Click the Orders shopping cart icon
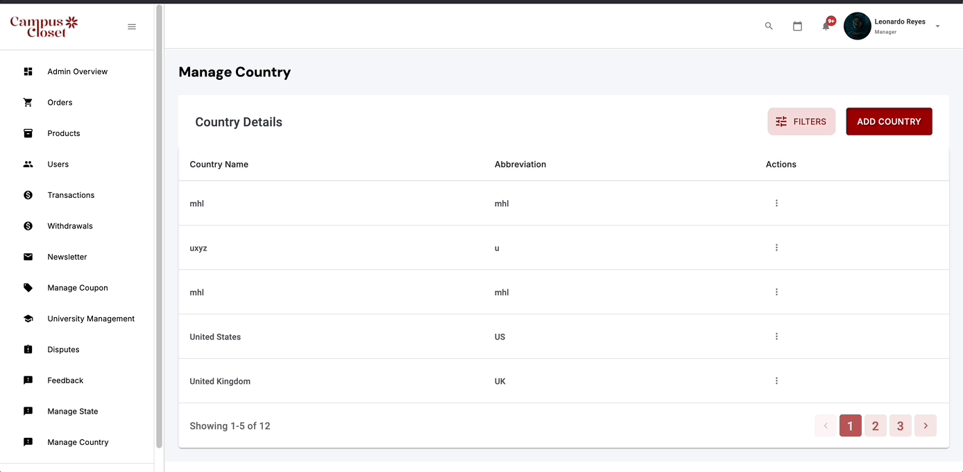 click(x=28, y=103)
